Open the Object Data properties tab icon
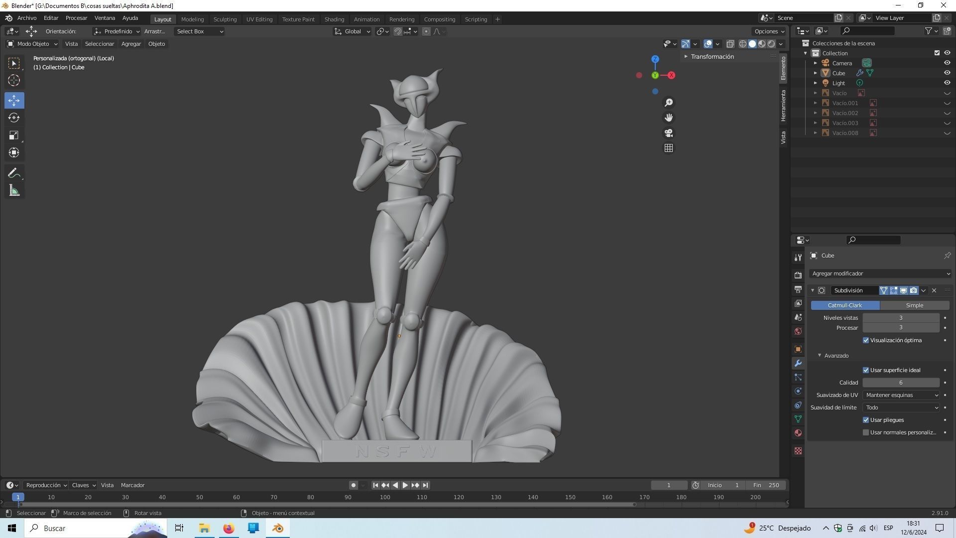The width and height of the screenshot is (956, 538). (798, 419)
